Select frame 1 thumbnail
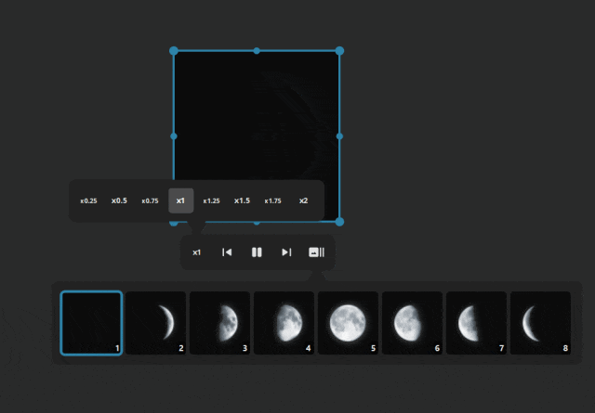Image resolution: width=595 pixels, height=413 pixels. (x=91, y=323)
